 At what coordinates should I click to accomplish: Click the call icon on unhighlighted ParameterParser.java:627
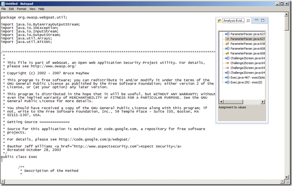tap(227, 34)
